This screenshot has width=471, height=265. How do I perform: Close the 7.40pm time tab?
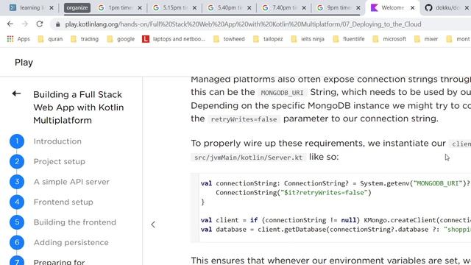pyautogui.click(x=304, y=8)
